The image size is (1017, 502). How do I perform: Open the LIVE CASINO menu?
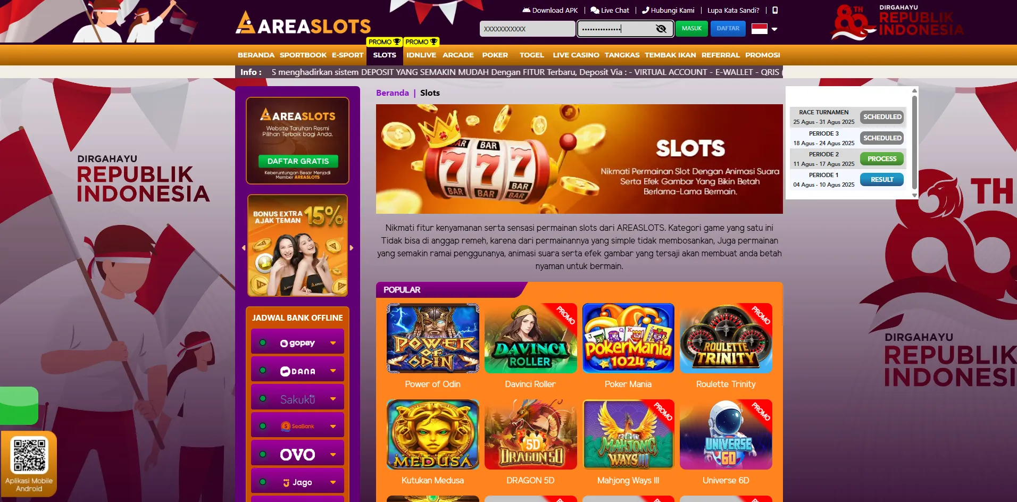[x=576, y=55]
